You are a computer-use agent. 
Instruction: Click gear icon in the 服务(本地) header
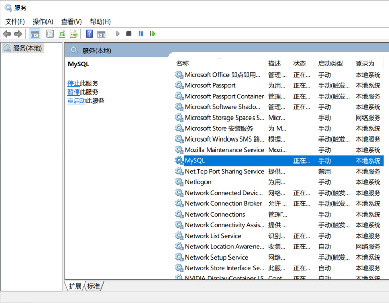(x=74, y=51)
